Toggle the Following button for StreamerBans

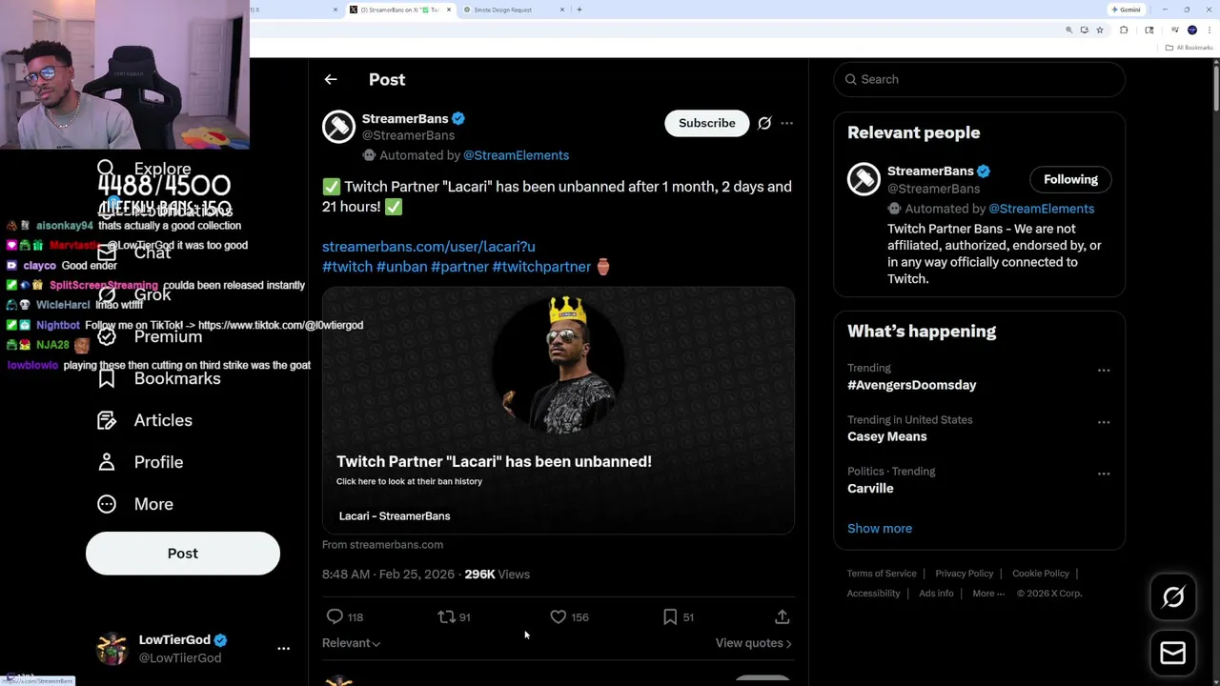[x=1070, y=179]
